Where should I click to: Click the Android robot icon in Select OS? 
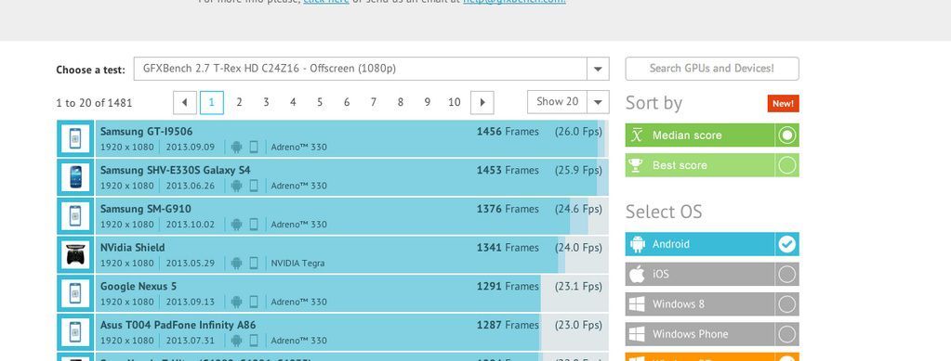point(638,244)
